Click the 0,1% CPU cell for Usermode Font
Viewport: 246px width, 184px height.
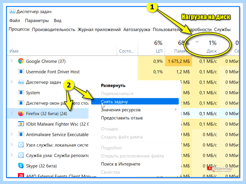click(x=158, y=71)
